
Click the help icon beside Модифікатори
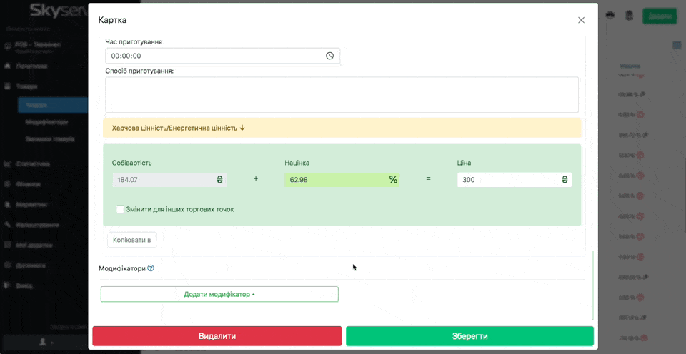click(x=151, y=269)
